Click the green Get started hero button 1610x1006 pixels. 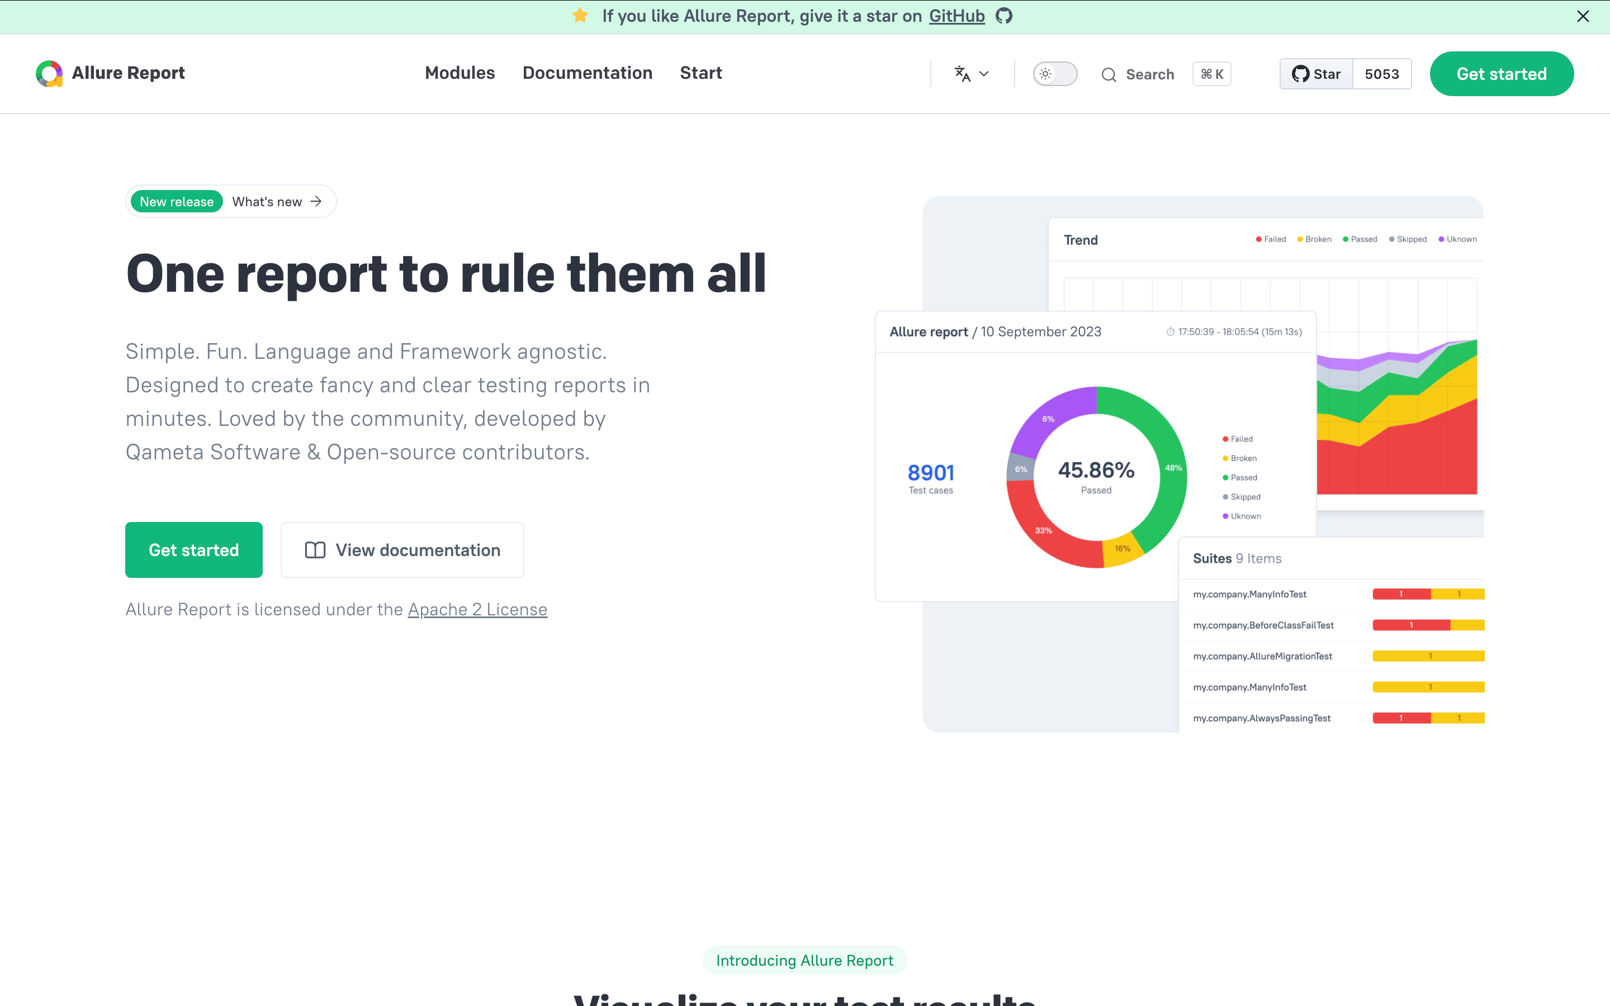coord(193,551)
